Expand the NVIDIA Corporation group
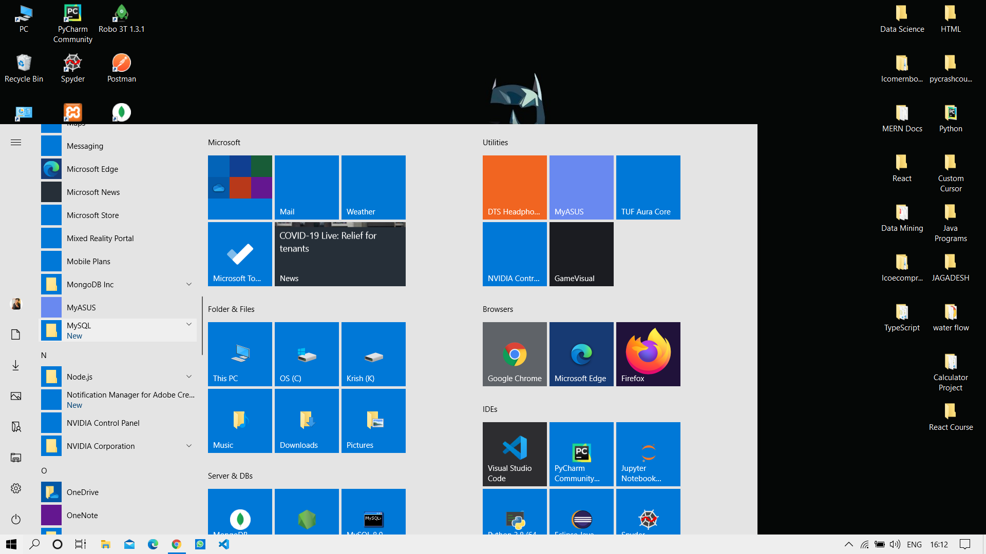The height and width of the screenshot is (554, 986). pos(189,445)
